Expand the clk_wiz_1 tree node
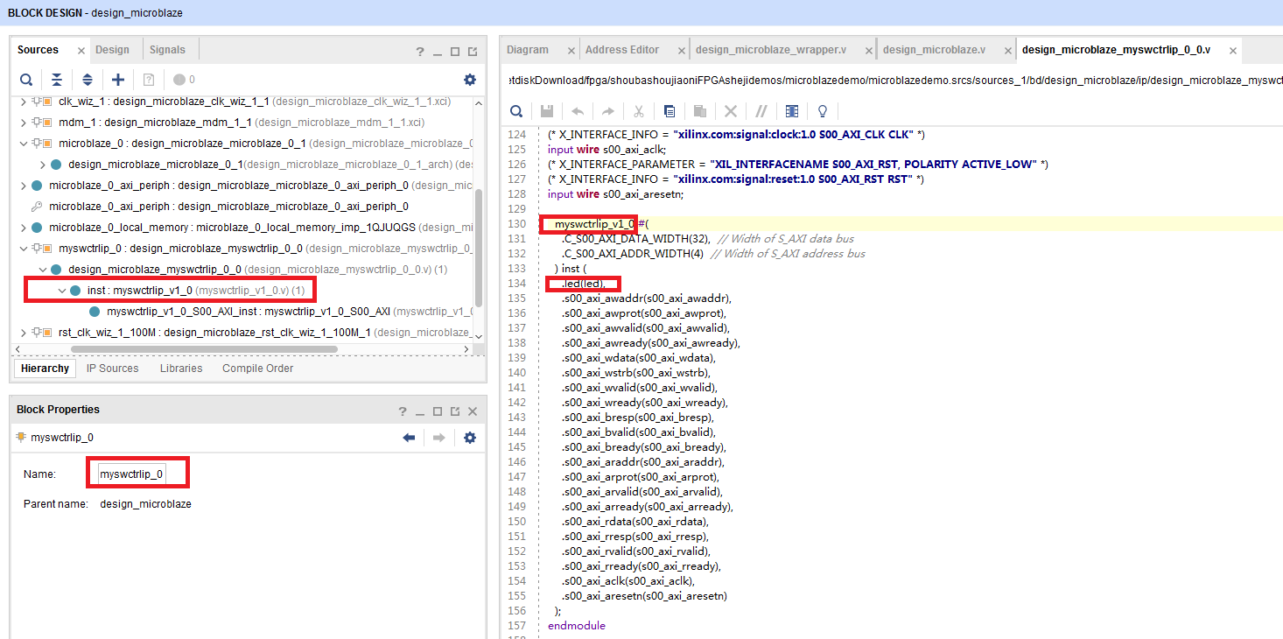 pyautogui.click(x=24, y=102)
